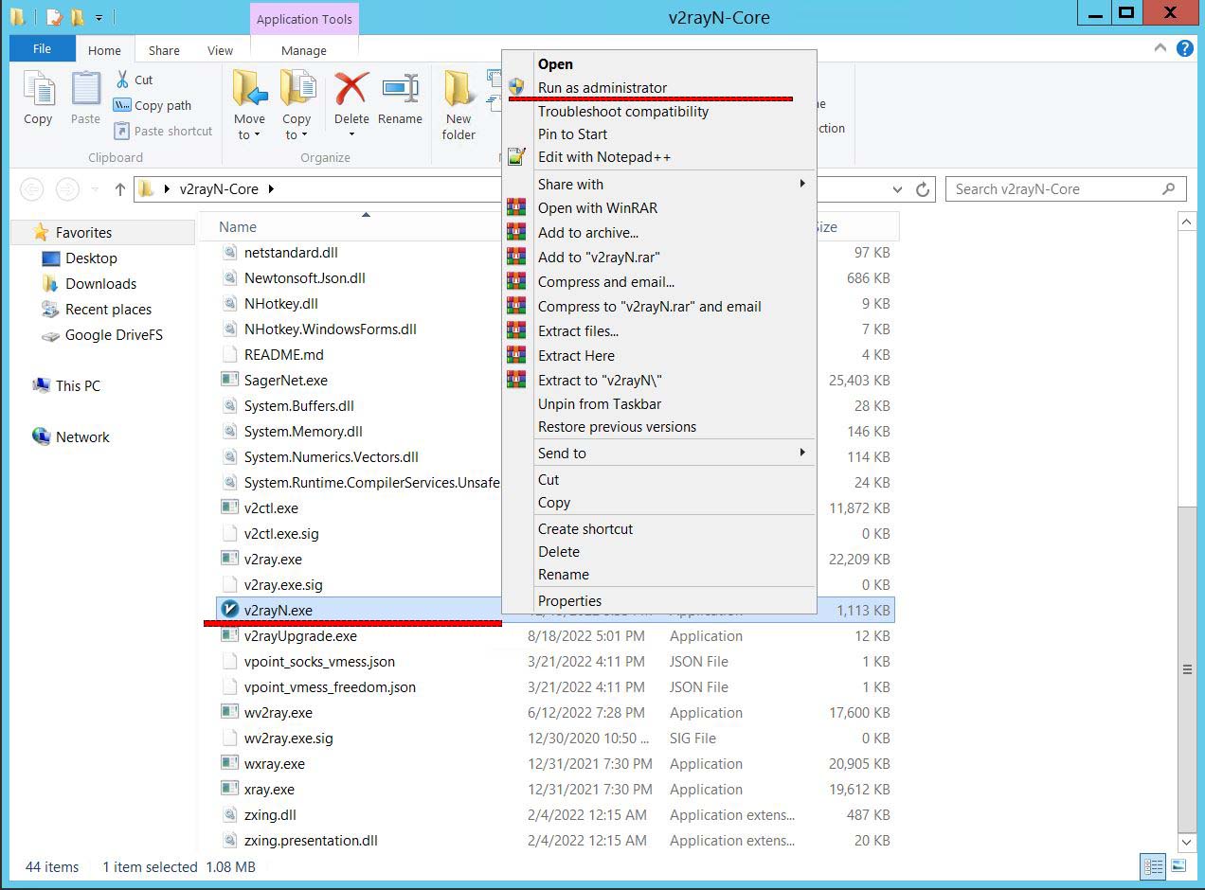Click the Paste icon in ribbon
The width and height of the screenshot is (1205, 890).
85,90
